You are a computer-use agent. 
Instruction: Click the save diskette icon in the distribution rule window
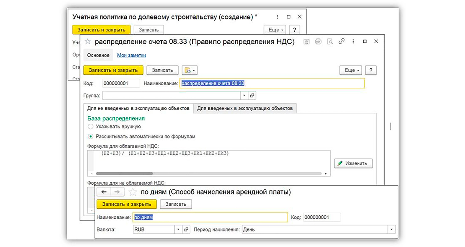(x=306, y=42)
